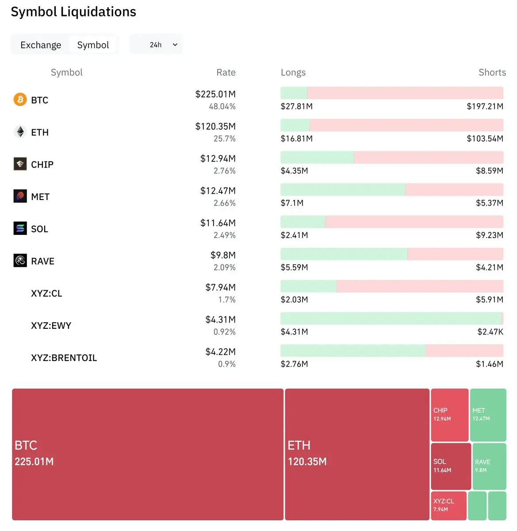Click the Ethereum diamond icon
The height and width of the screenshot is (531, 517).
point(20,132)
